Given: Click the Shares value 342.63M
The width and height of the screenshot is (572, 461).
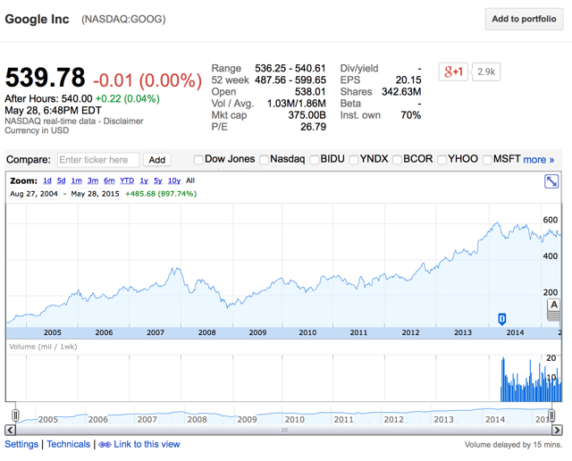Looking at the screenshot, I should click(401, 91).
